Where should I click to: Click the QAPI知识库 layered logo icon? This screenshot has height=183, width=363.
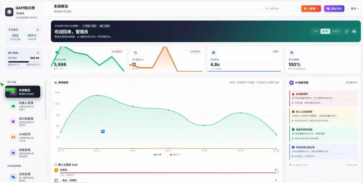[9, 12]
